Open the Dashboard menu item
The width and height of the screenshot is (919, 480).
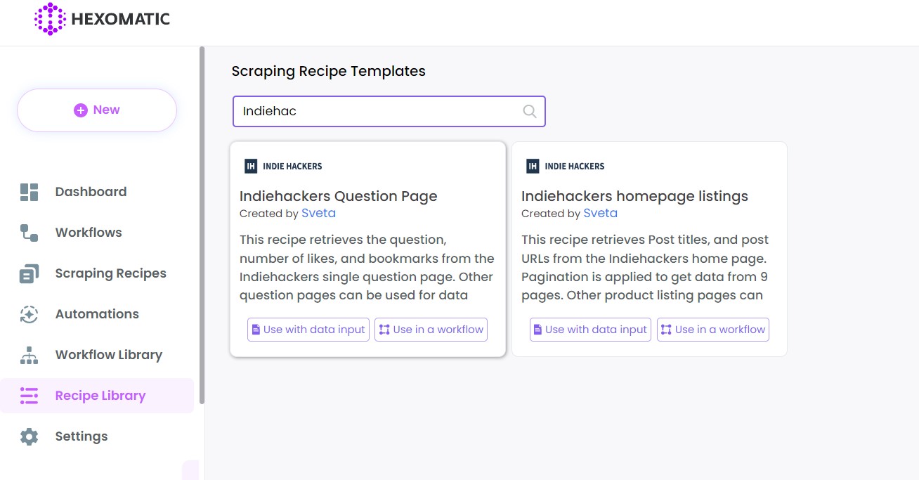tap(91, 191)
